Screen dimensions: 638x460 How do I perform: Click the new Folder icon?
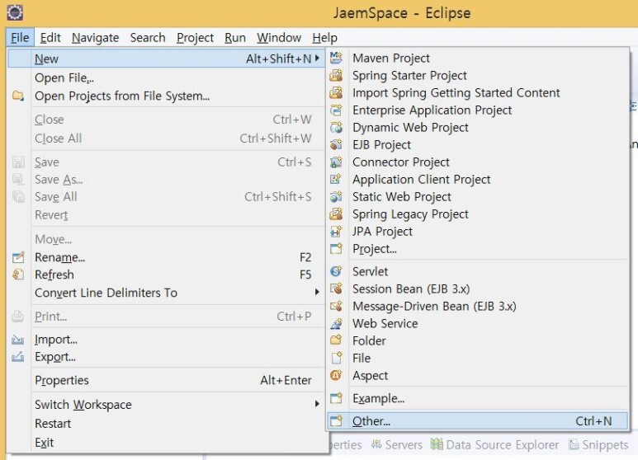(x=336, y=340)
